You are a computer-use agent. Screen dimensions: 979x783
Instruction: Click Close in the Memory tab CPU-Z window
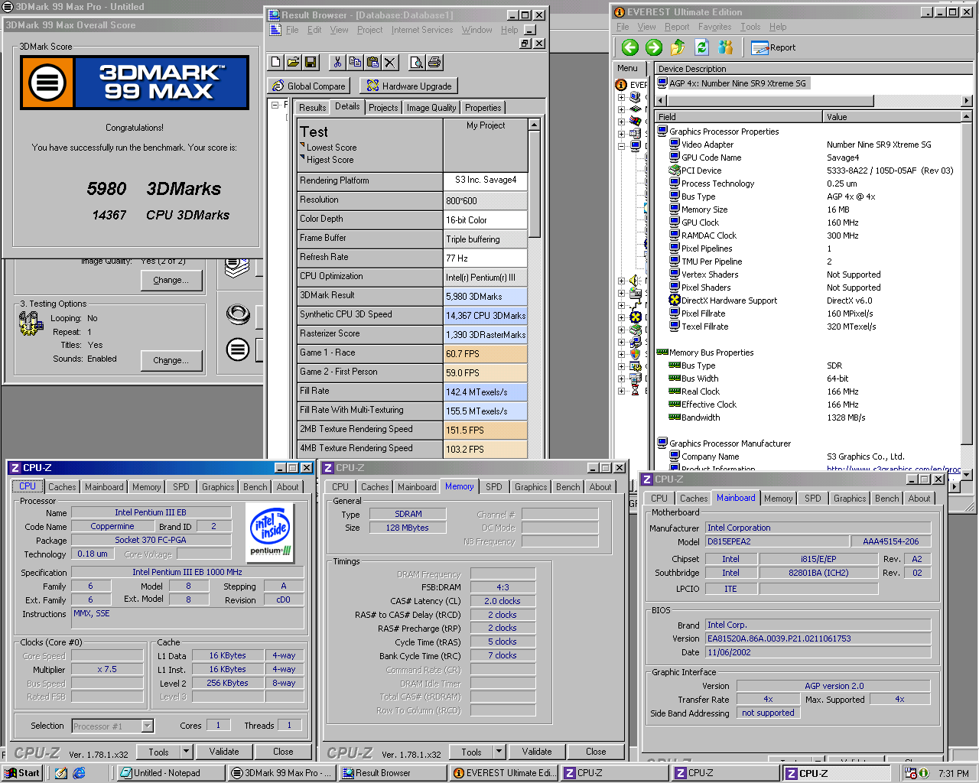[x=596, y=752]
